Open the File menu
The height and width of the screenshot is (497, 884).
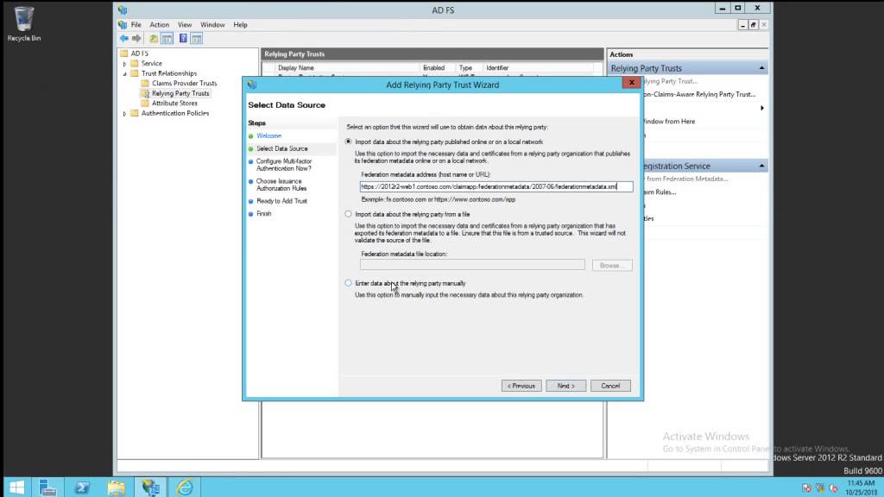tap(136, 25)
